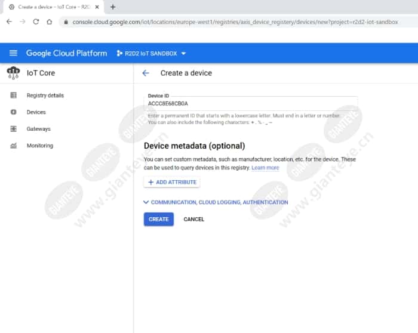This screenshot has width=418, height=333.
Task: Open Registry details in sidebar
Action: [x=45, y=95]
